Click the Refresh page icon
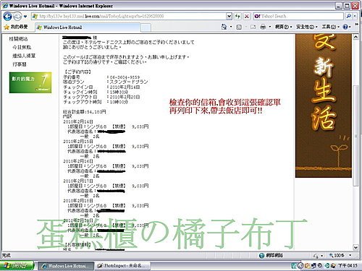Viewport: 362px width, 271px height. [237, 16]
